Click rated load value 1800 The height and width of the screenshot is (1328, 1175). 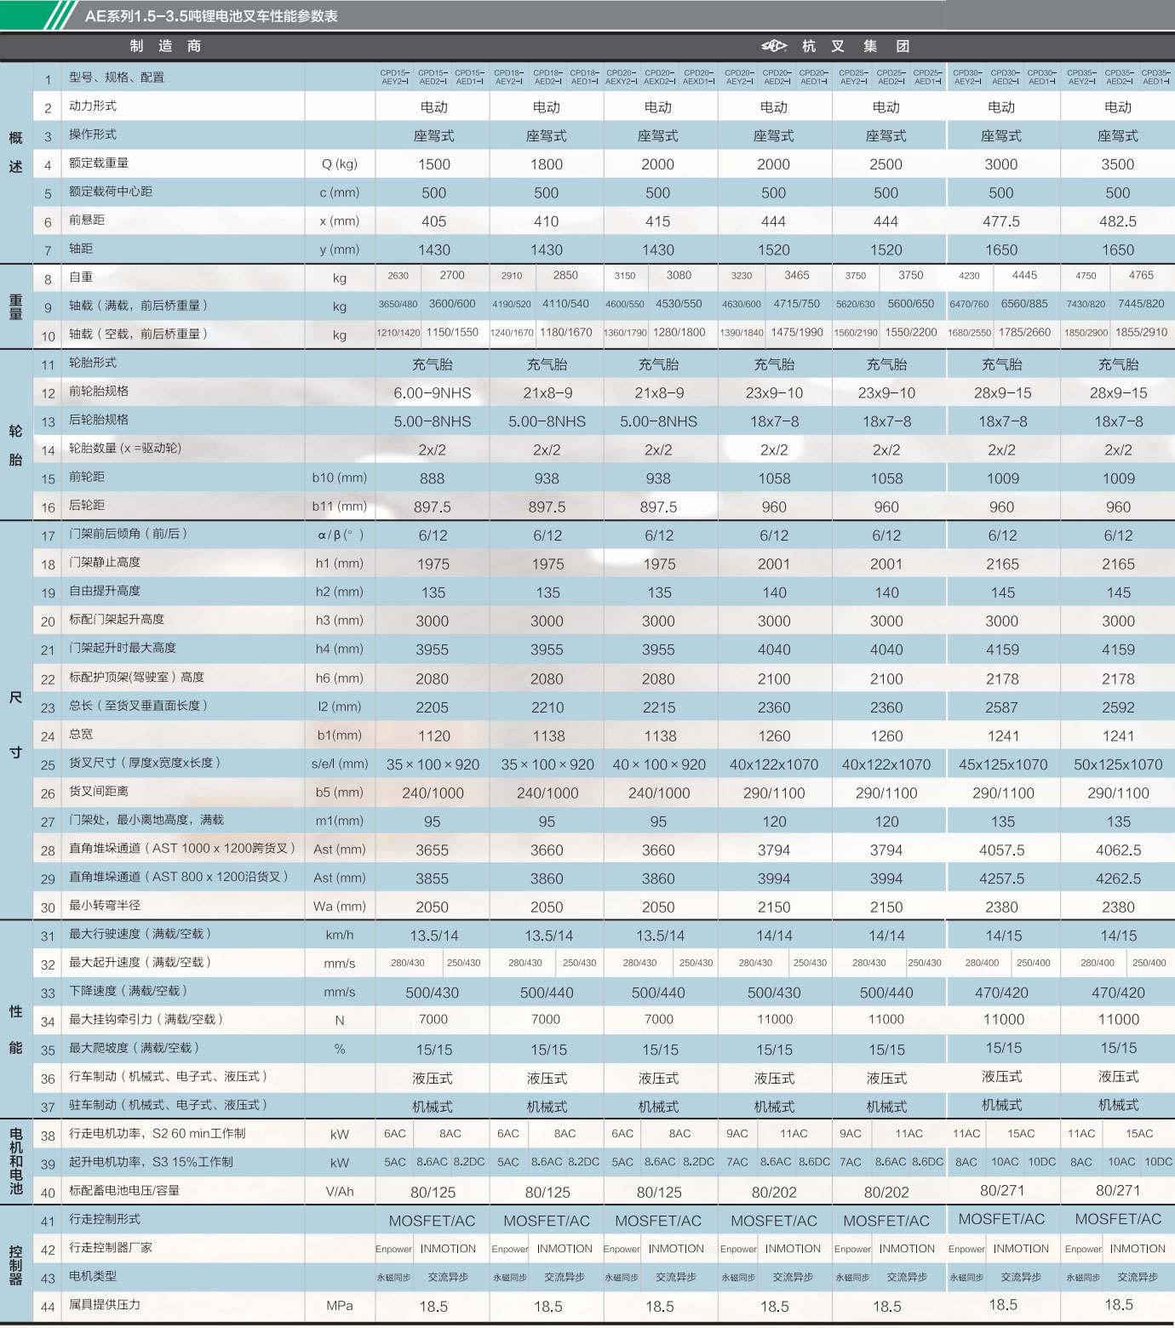click(x=547, y=164)
